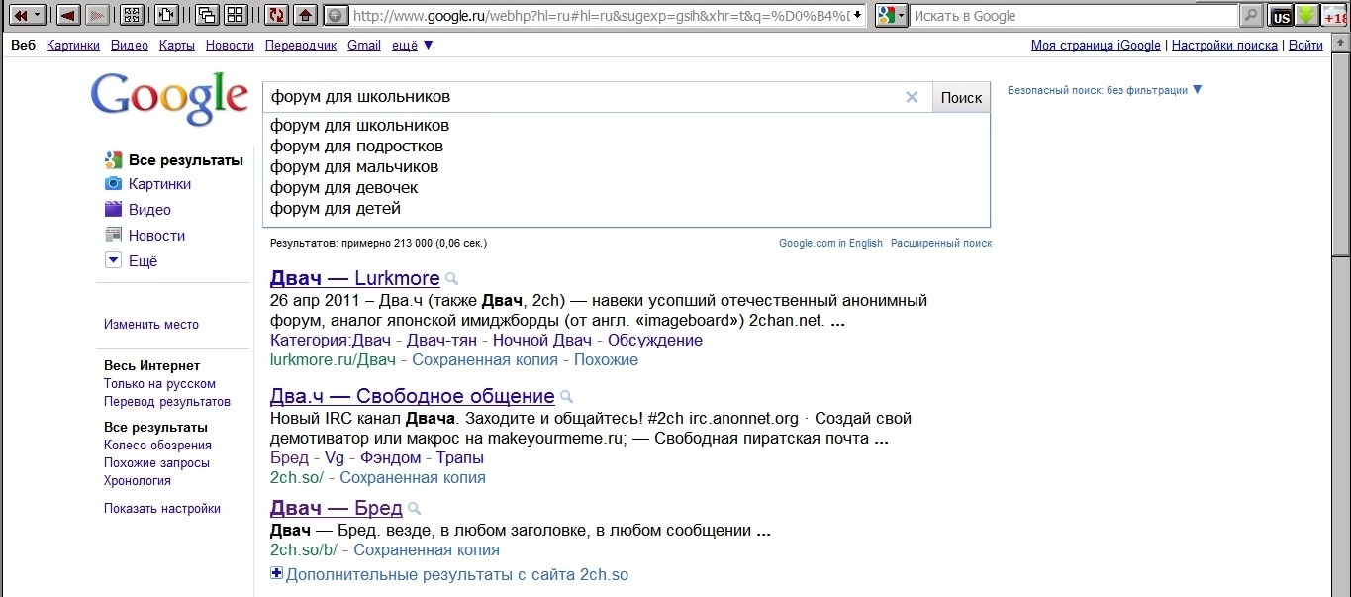Go back with the single left arrow
The height and width of the screenshot is (597, 1351).
[68, 15]
